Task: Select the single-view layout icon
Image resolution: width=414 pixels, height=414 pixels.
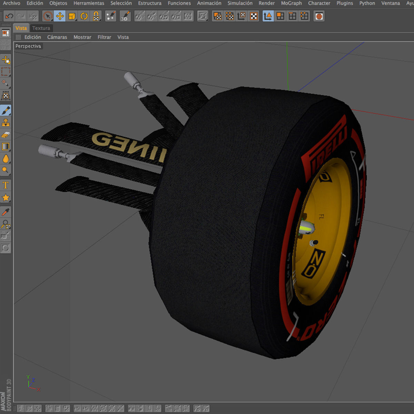Action: coord(280,16)
